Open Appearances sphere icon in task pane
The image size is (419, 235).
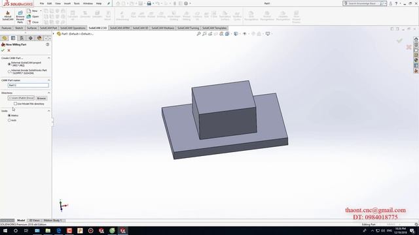(x=416, y=60)
